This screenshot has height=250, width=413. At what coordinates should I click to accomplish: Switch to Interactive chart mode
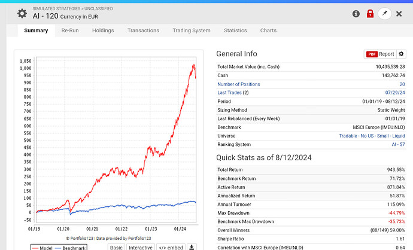pos(141,248)
